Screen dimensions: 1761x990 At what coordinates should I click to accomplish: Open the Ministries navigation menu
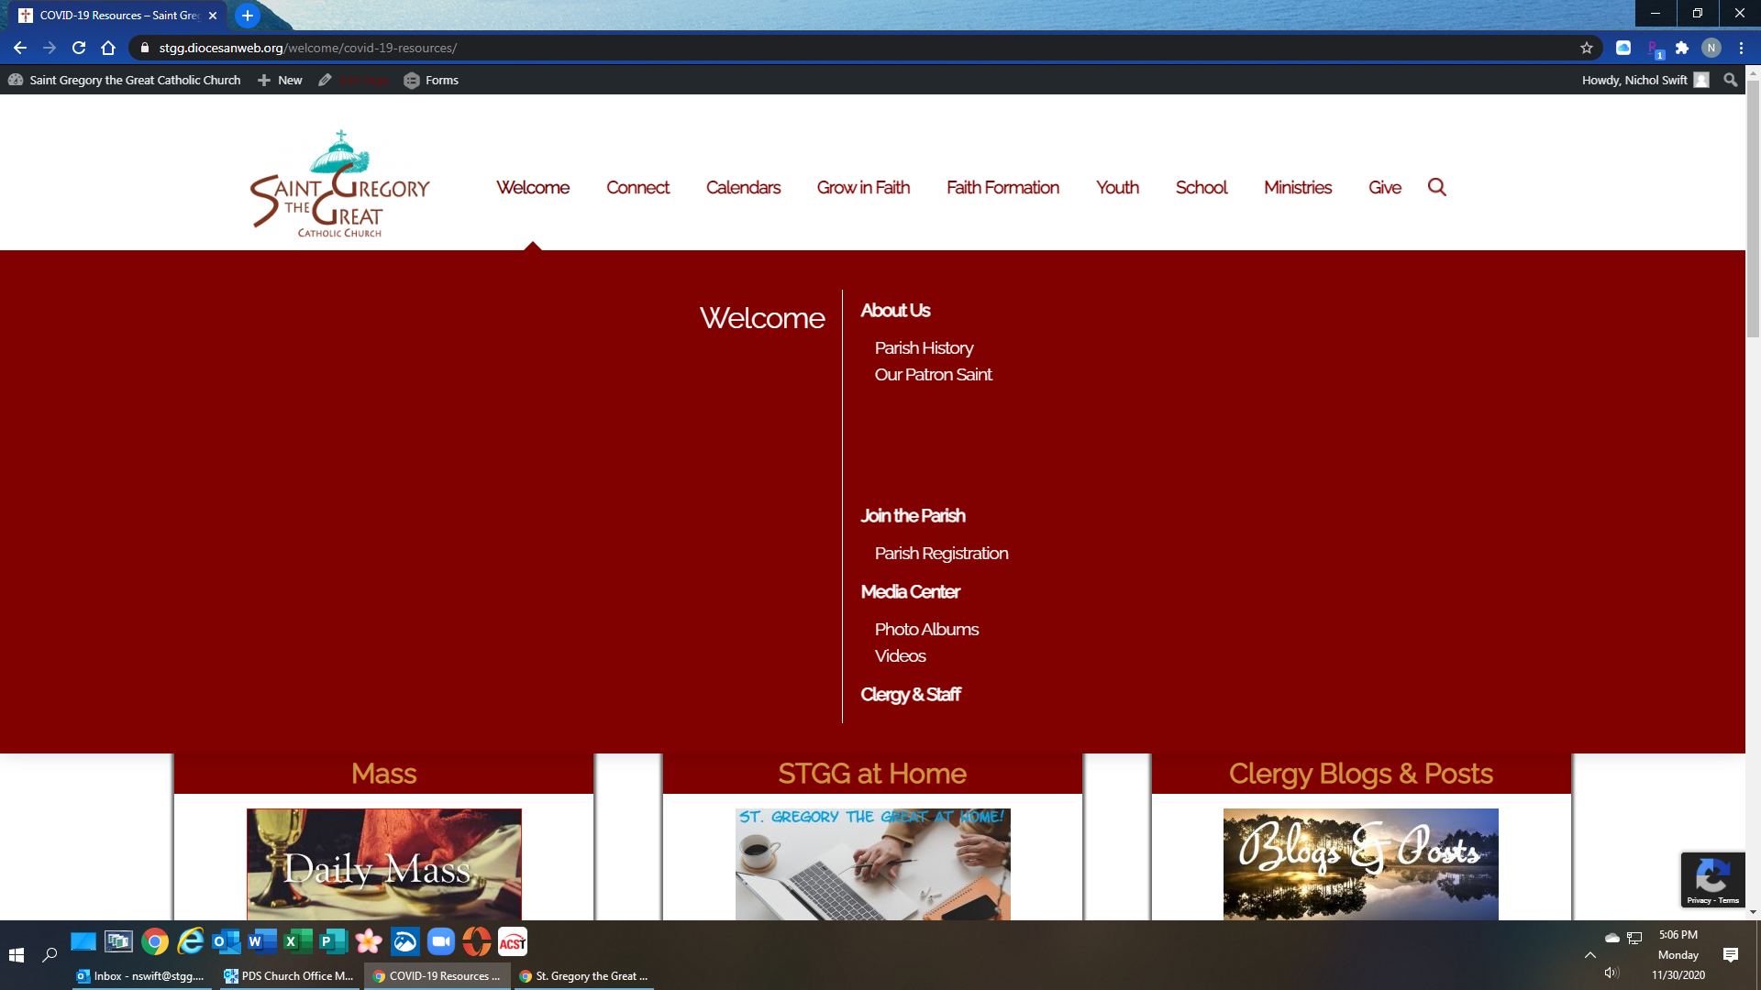click(1297, 187)
